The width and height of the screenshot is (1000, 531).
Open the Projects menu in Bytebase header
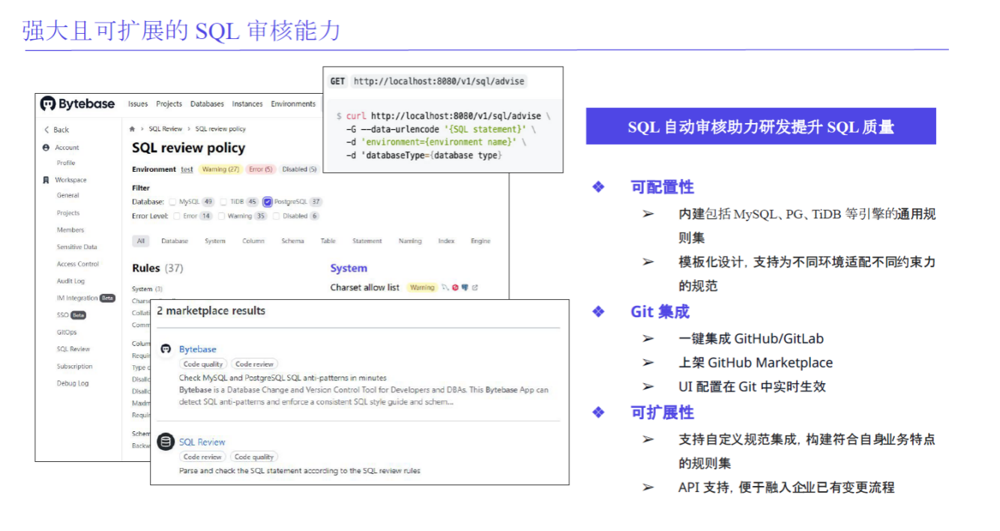[x=169, y=104]
